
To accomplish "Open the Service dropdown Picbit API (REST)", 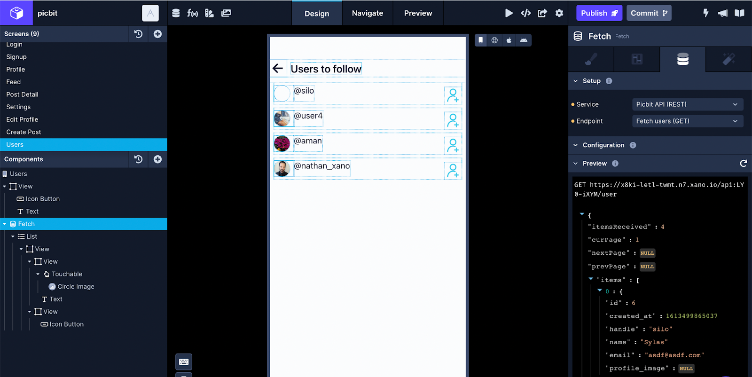I will pos(687,104).
